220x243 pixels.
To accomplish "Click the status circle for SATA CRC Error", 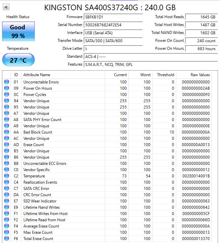I will point(7,189).
